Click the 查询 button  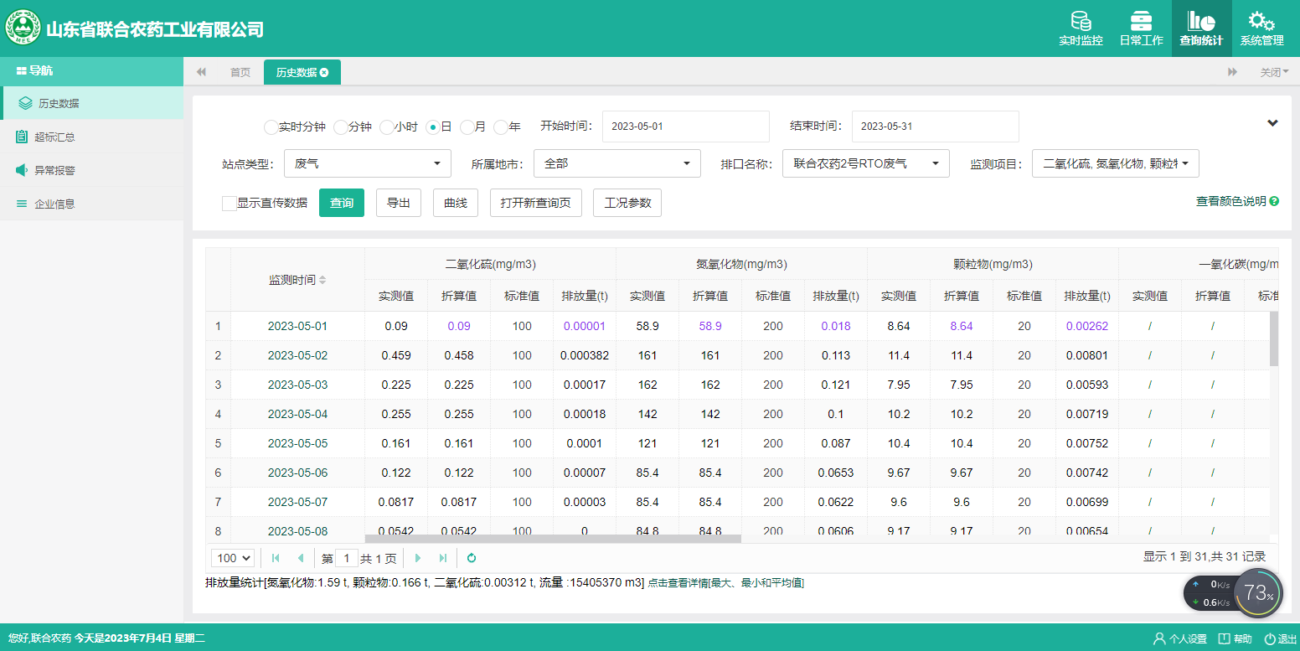tap(342, 203)
